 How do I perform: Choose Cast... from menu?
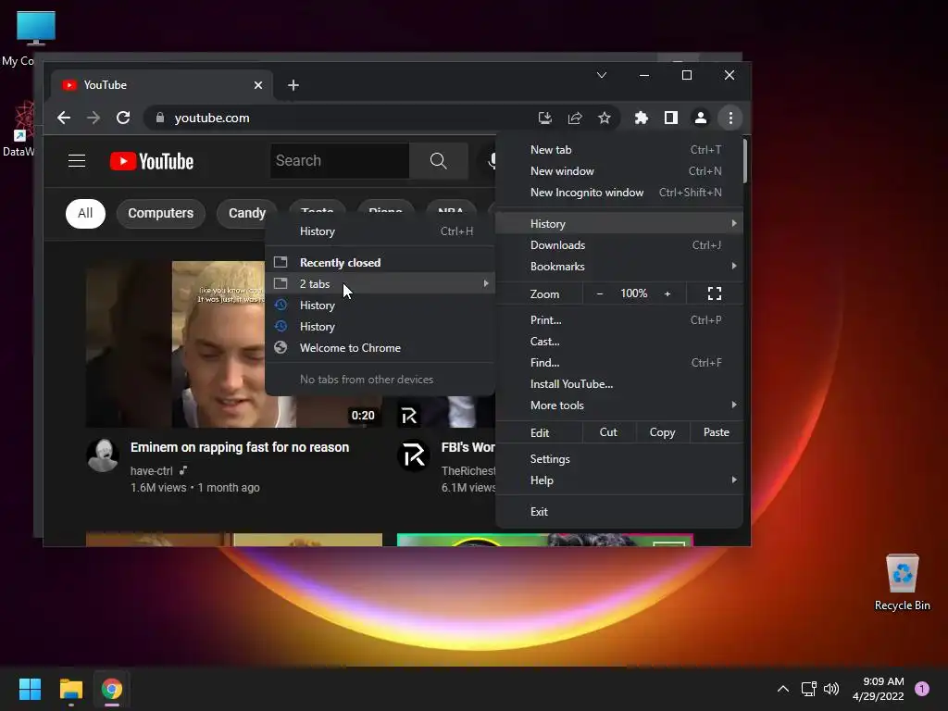619,341
